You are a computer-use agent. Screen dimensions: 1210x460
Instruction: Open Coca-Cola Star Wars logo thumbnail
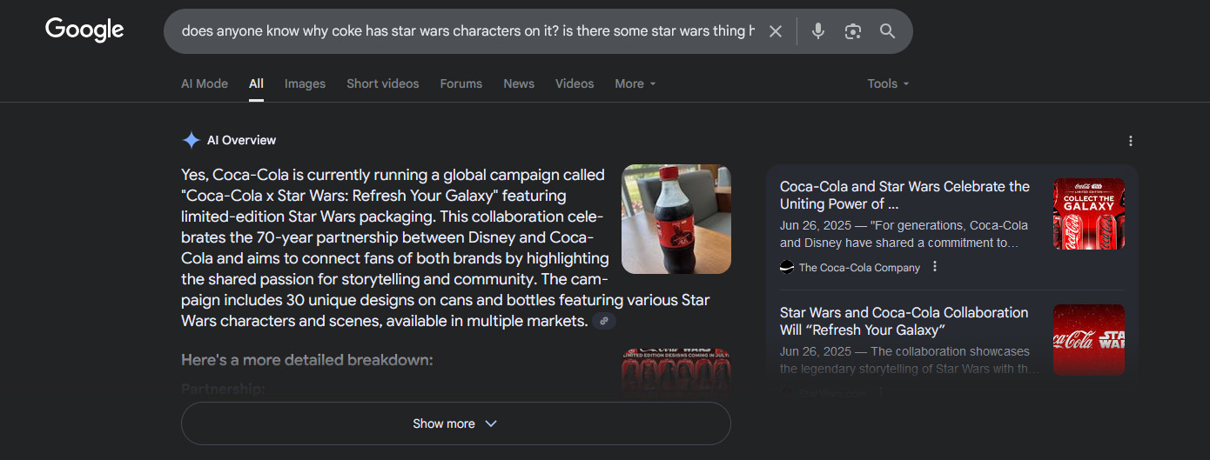[1088, 339]
